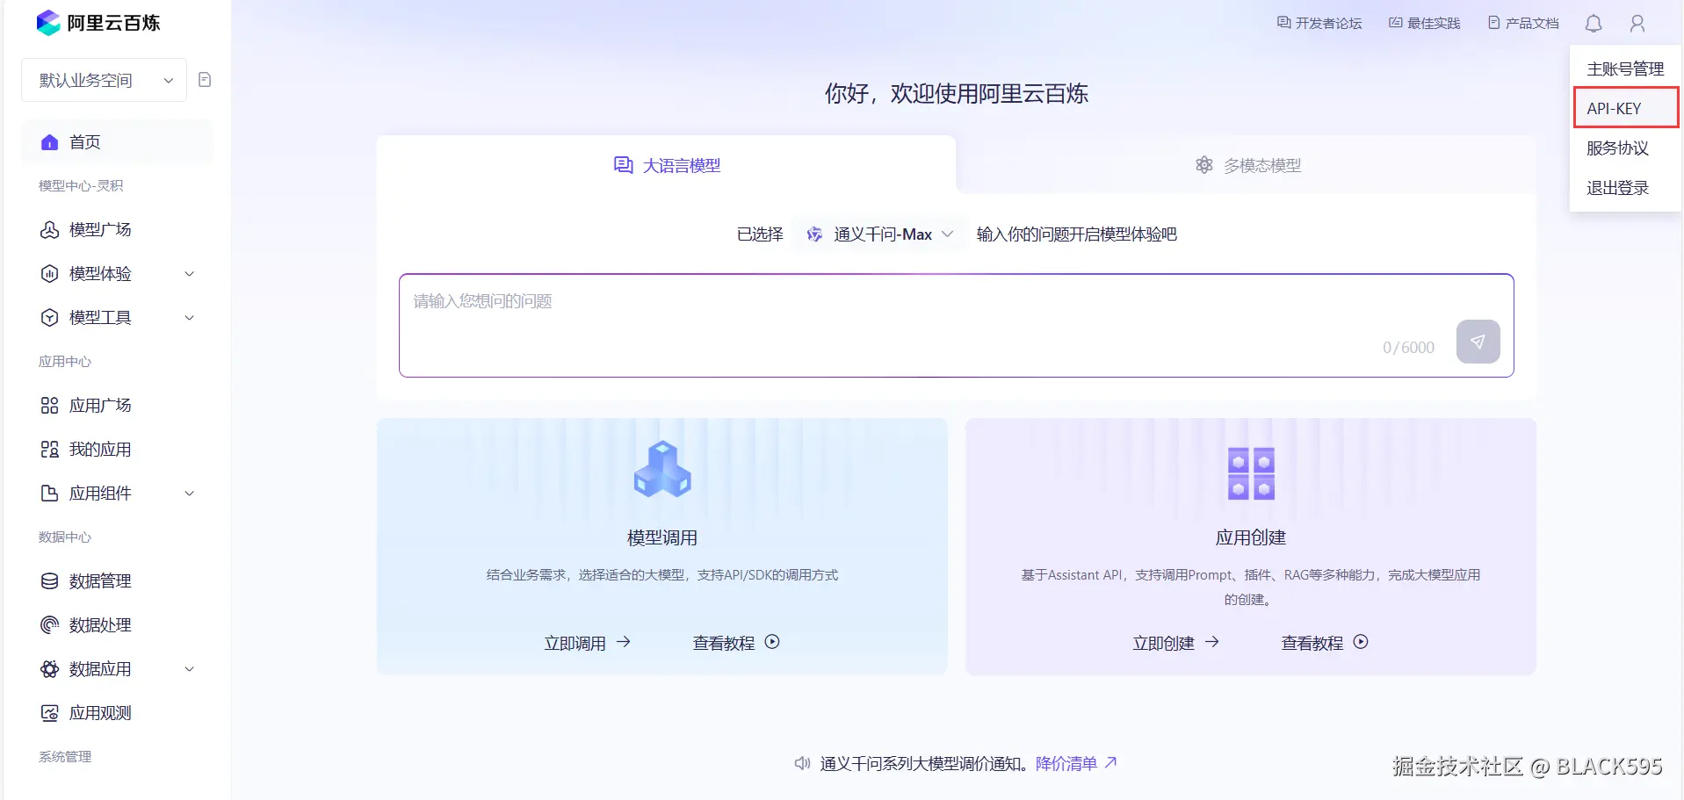The height and width of the screenshot is (800, 1684).
Task: Open the 开发者论坛 link
Action: click(x=1319, y=24)
